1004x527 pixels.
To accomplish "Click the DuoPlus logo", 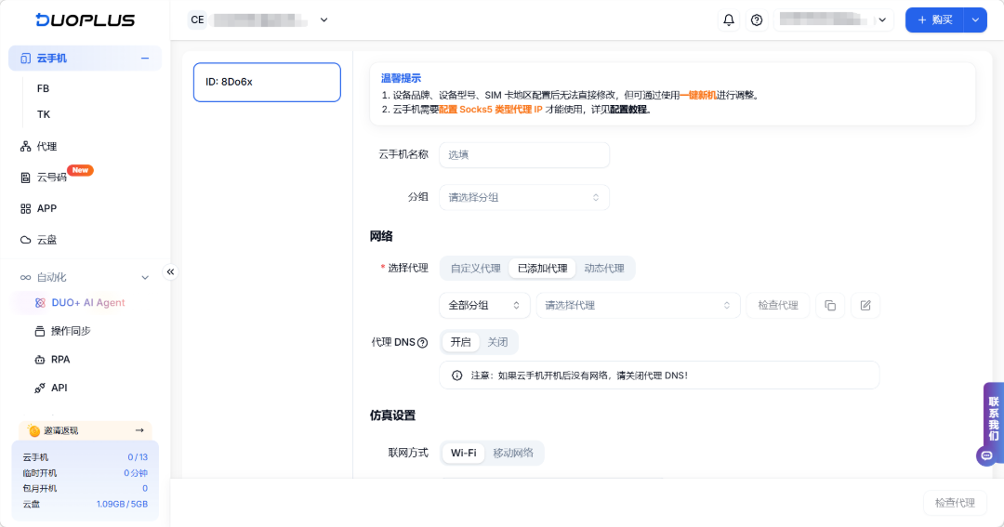I will click(86, 20).
